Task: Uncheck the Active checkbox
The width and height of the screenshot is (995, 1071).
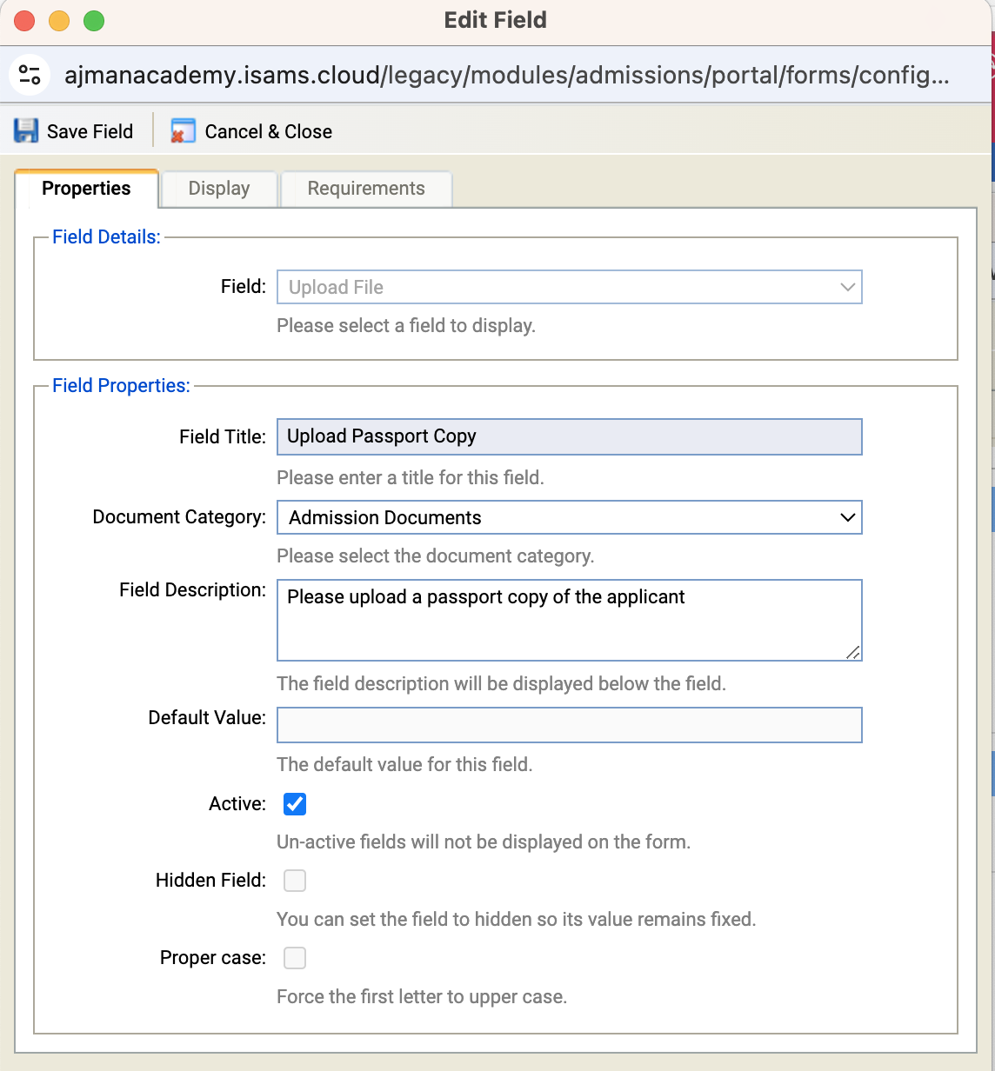Action: tap(295, 804)
